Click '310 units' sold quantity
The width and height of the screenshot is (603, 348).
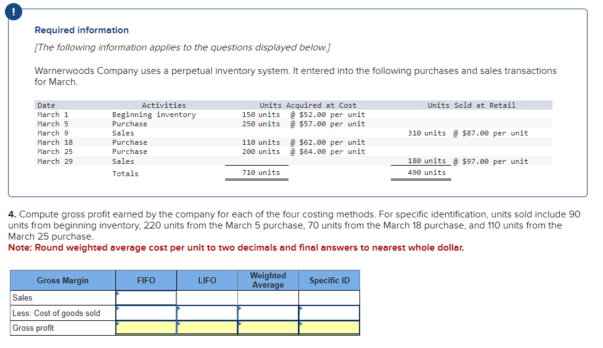[x=427, y=133]
